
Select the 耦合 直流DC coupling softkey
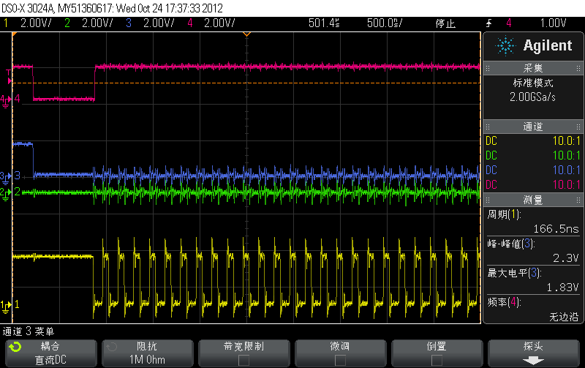pyautogui.click(x=50, y=353)
